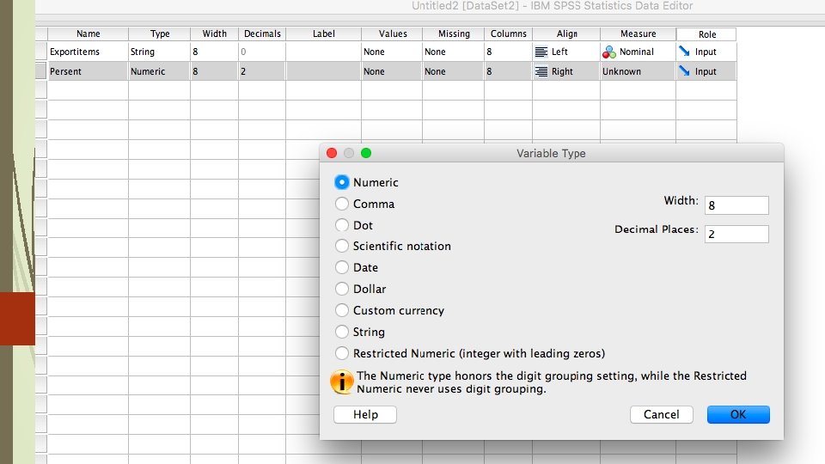Click the Decimals column header

click(x=262, y=34)
